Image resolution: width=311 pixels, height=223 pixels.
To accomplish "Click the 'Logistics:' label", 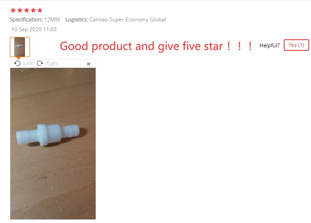I will tap(76, 20).
